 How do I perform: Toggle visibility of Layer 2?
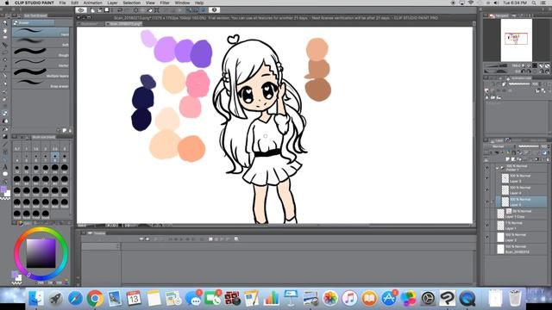[x=487, y=237]
